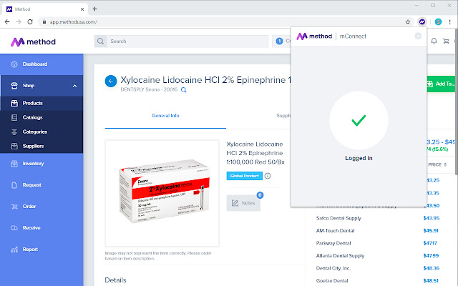The image size is (458, 286).
Task: Click the mConnect popup collapse icon
Action: [418, 36]
